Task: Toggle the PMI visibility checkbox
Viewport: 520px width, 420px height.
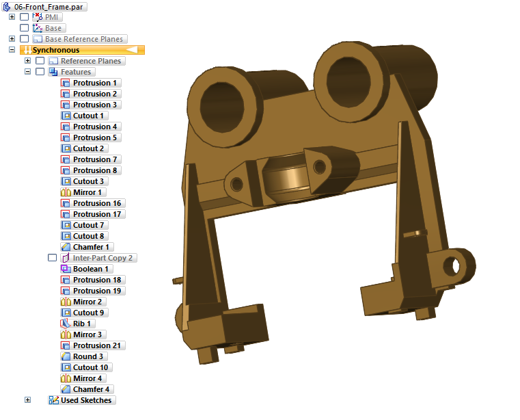Action: [24, 17]
